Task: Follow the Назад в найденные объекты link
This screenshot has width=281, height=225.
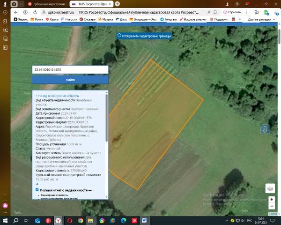Action: coord(57,96)
